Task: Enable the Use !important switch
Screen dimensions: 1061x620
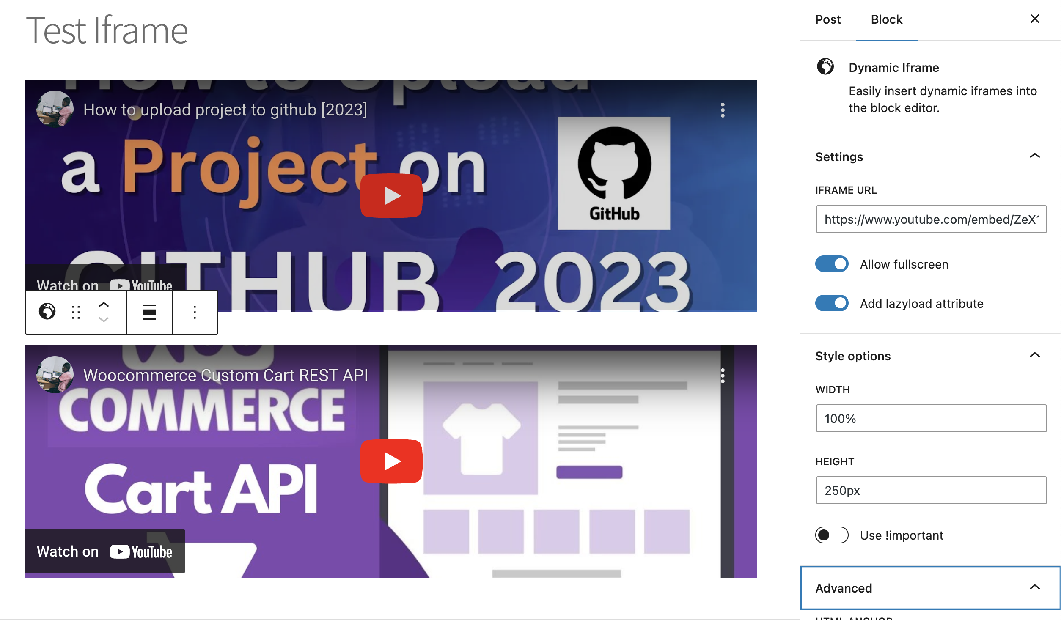Action: click(x=832, y=535)
